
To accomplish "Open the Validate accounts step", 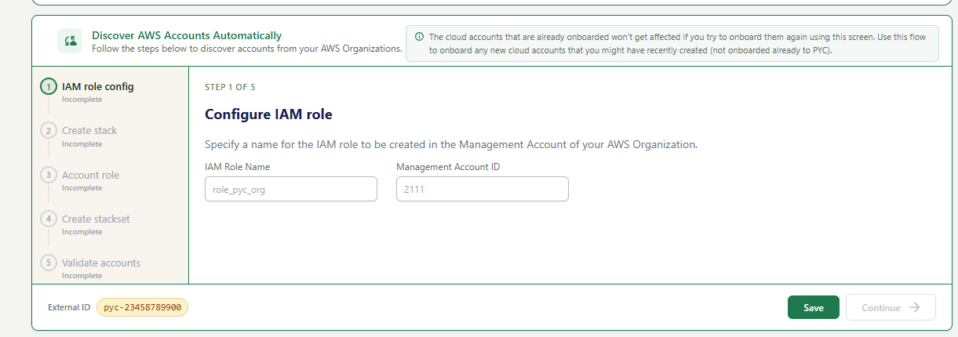I will pyautogui.click(x=101, y=263).
